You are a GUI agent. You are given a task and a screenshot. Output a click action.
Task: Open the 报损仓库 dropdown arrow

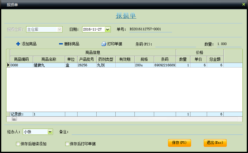[x=59, y=29]
